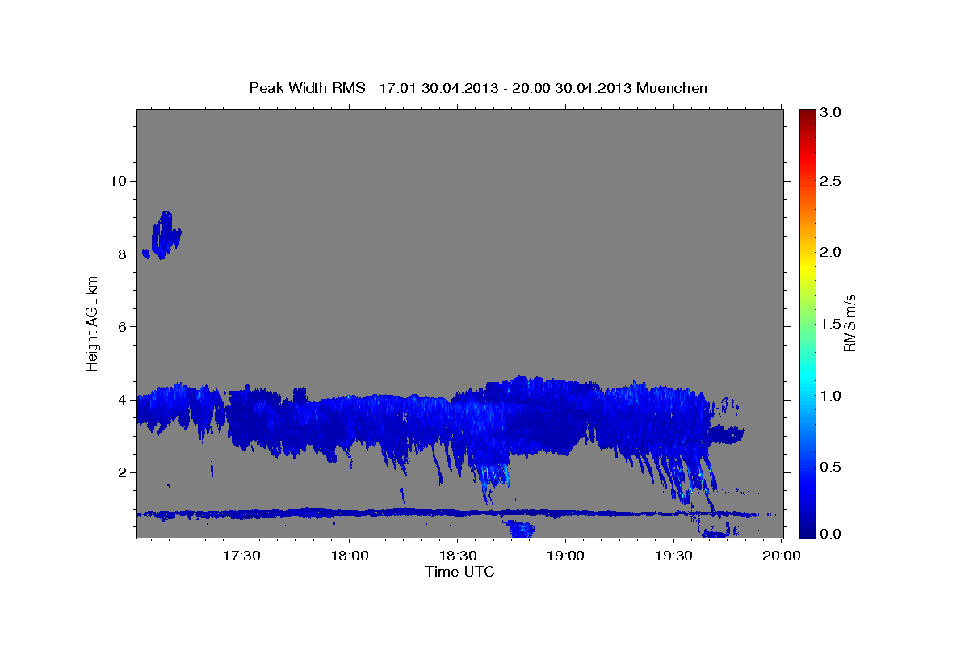Click the height label 2
This screenshot has width=969, height=646.
[x=121, y=472]
